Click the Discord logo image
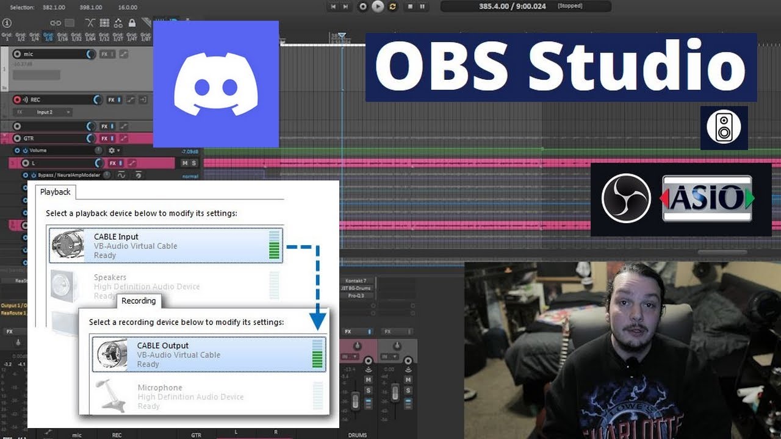 pos(216,84)
